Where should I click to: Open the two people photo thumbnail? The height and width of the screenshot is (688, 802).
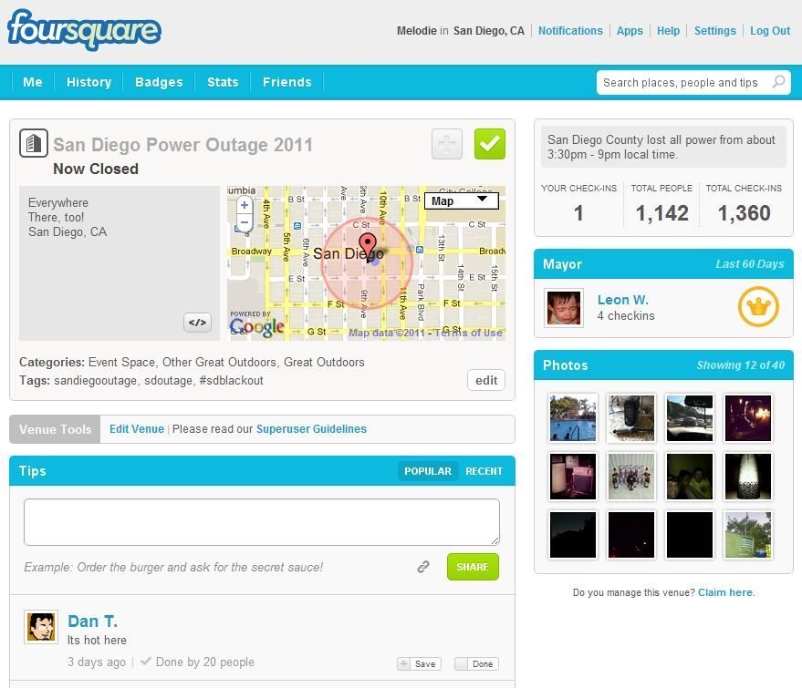coord(690,477)
